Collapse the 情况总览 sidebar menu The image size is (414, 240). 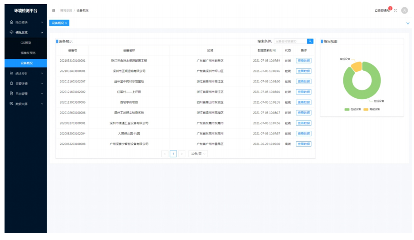point(25,33)
